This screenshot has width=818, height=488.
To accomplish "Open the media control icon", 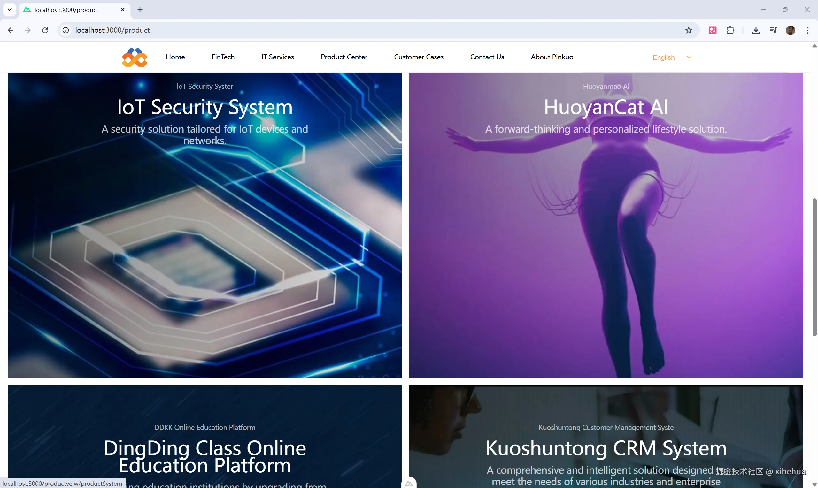I will pos(773,30).
